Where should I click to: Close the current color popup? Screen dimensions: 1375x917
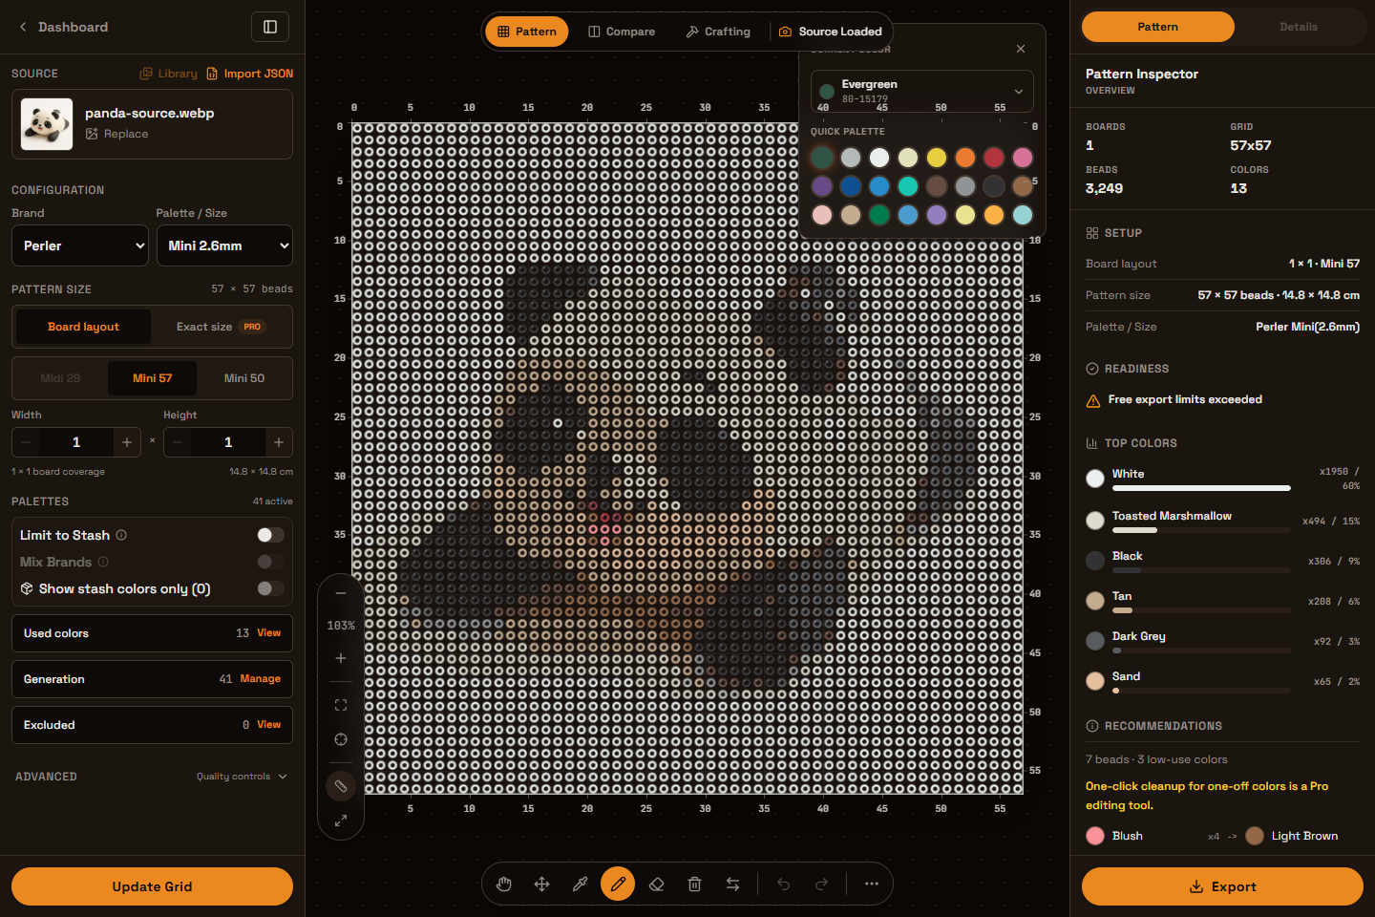coord(1021,49)
